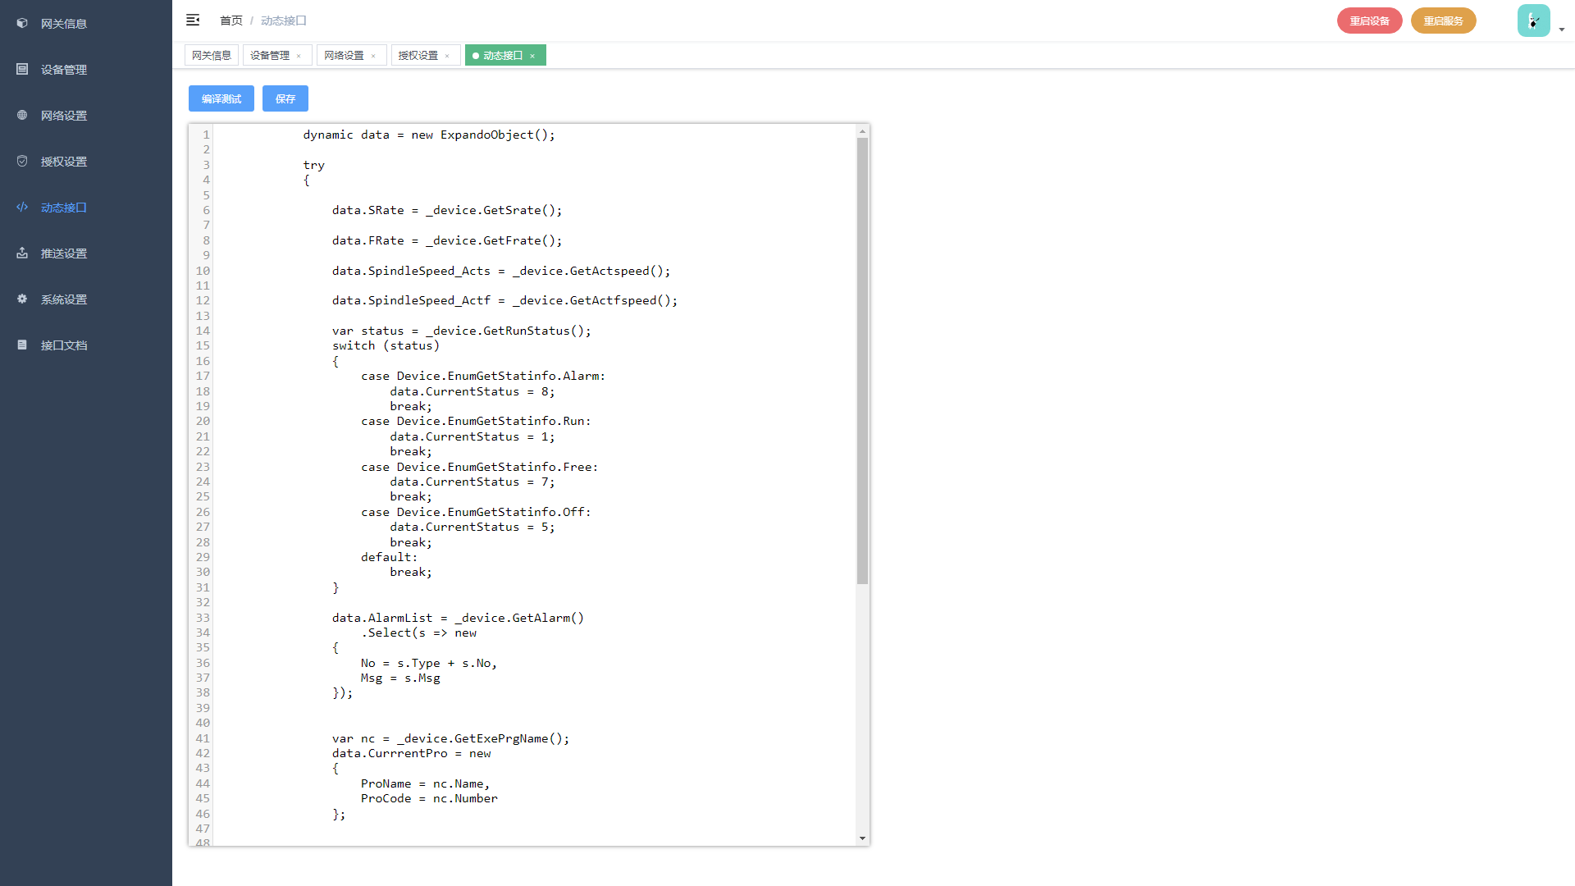Switch to the 授权设置 tab
The width and height of the screenshot is (1575, 886).
coord(418,56)
